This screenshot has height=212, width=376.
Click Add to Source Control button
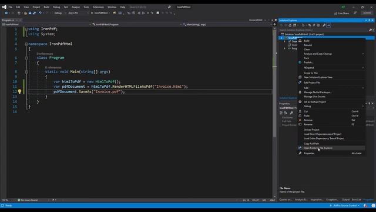click(345, 206)
